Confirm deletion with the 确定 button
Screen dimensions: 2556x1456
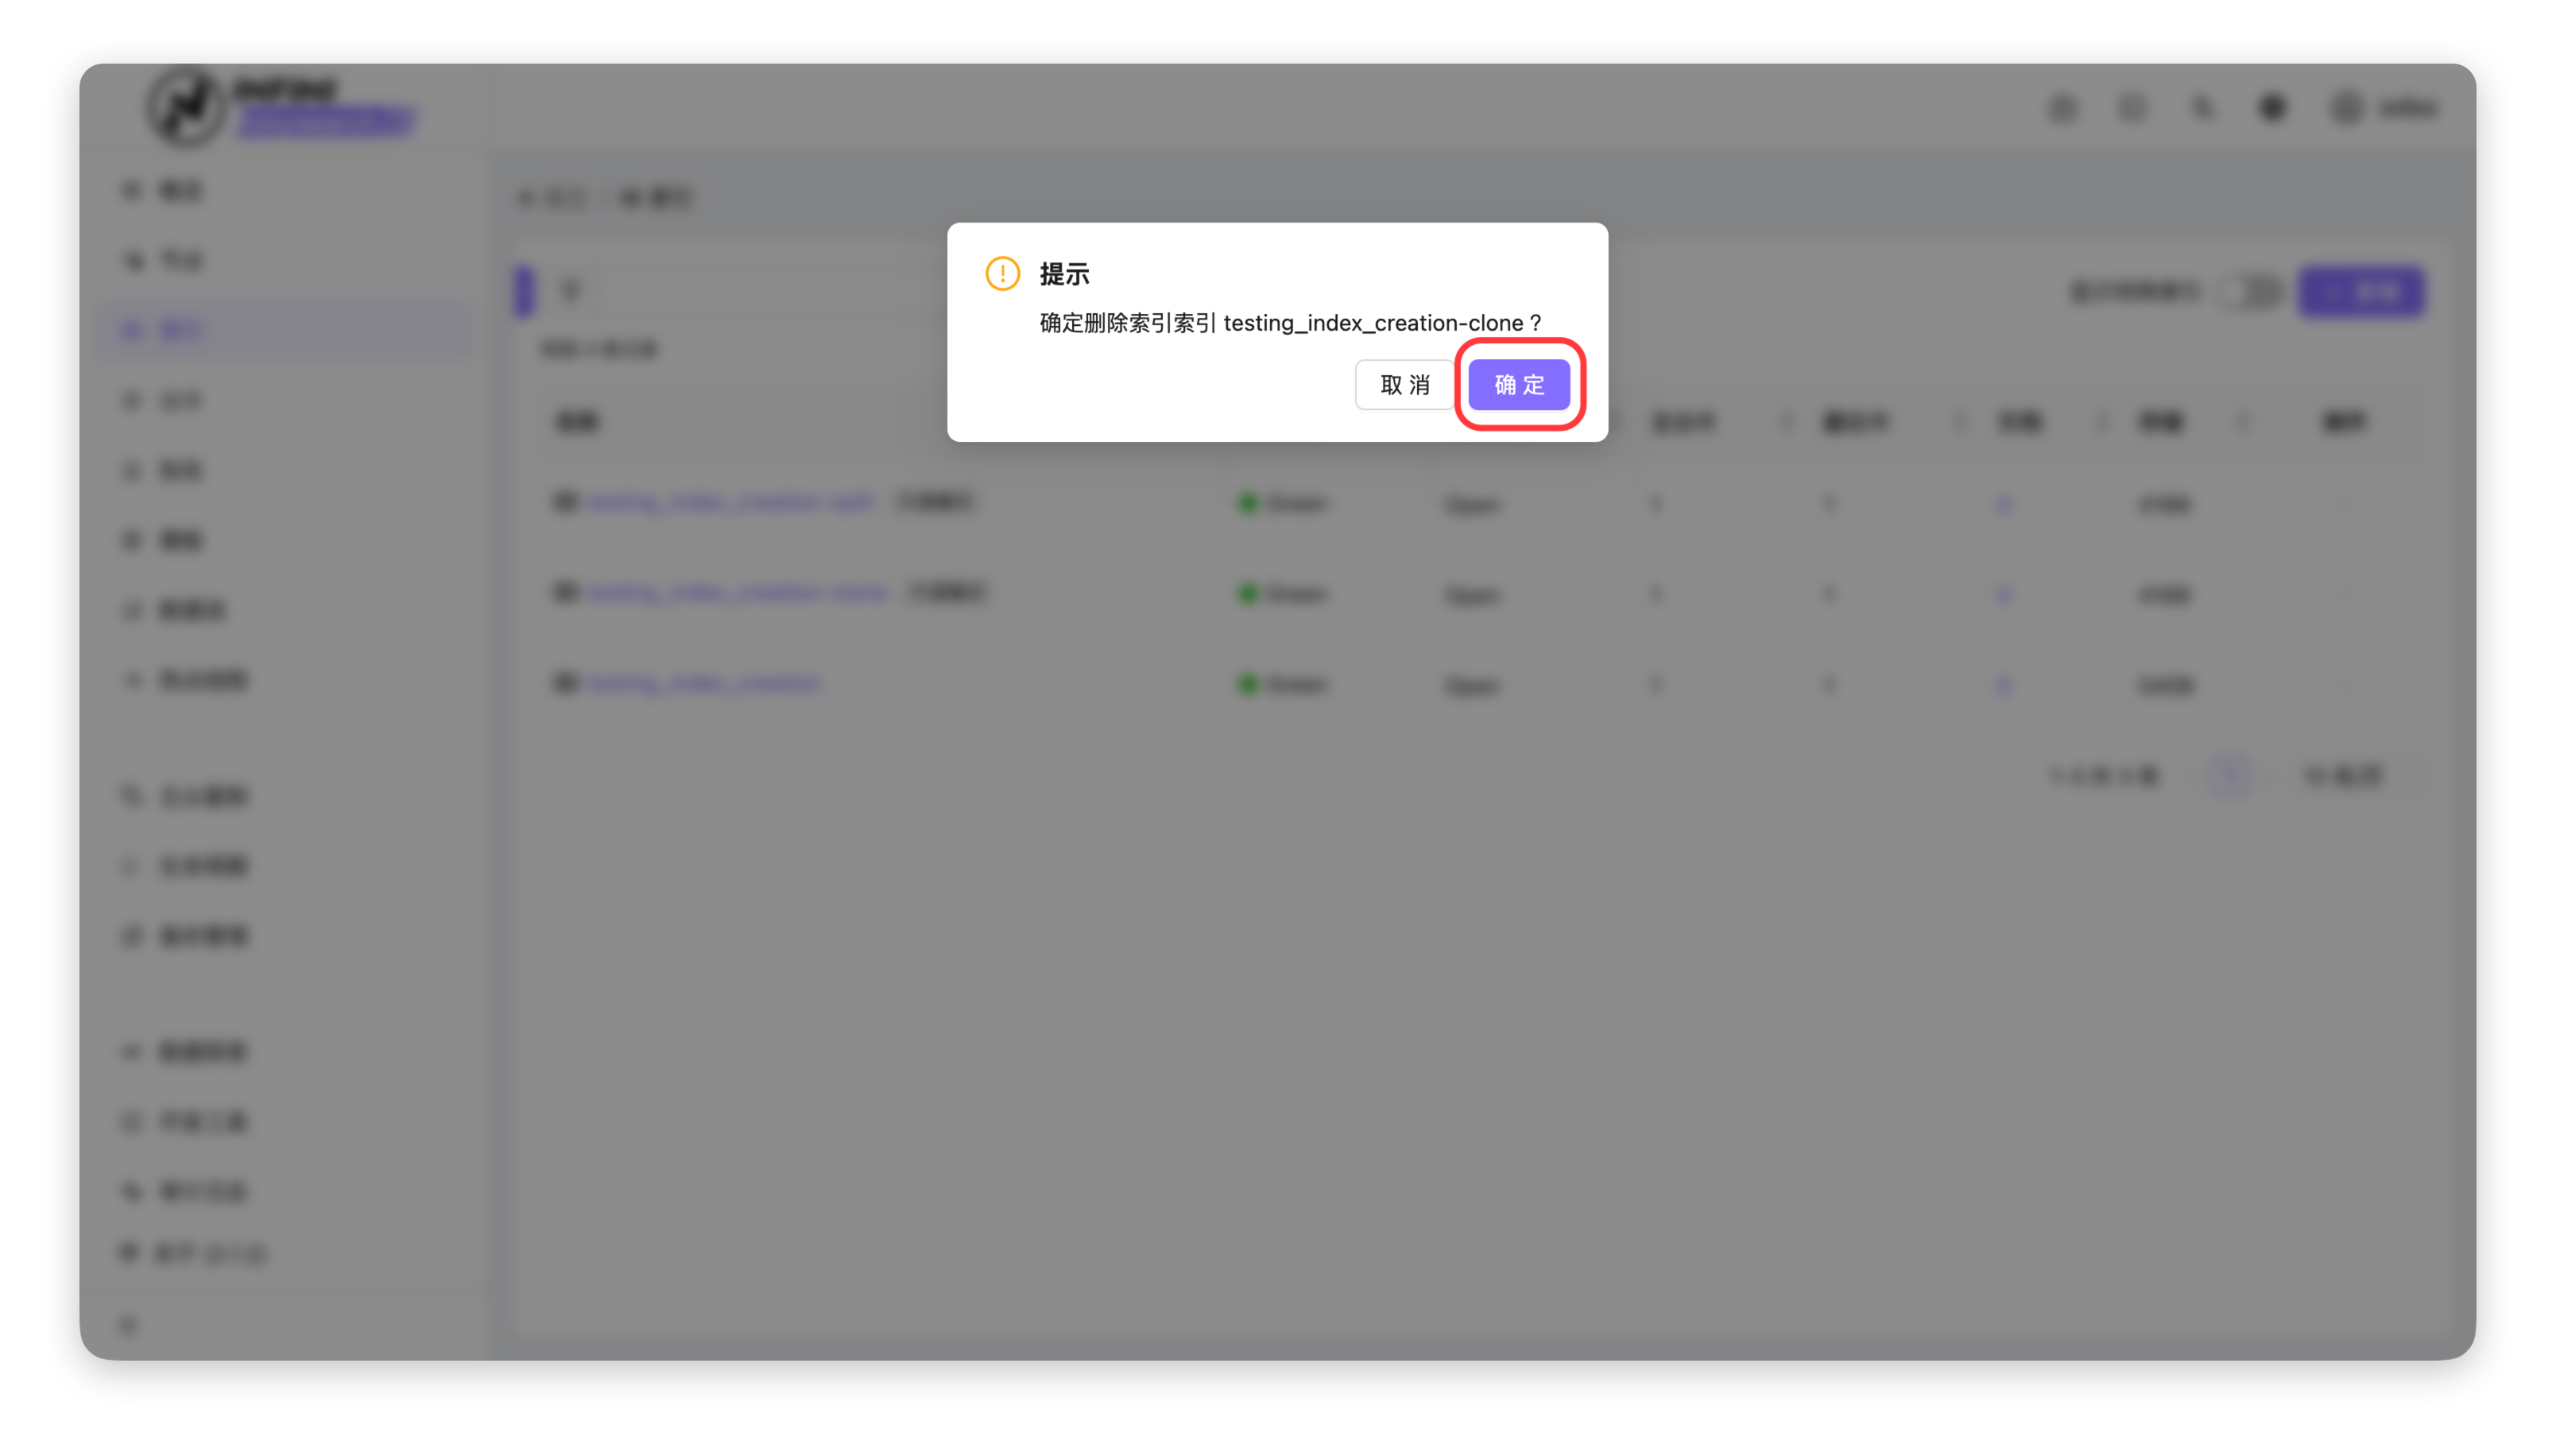(x=1518, y=384)
